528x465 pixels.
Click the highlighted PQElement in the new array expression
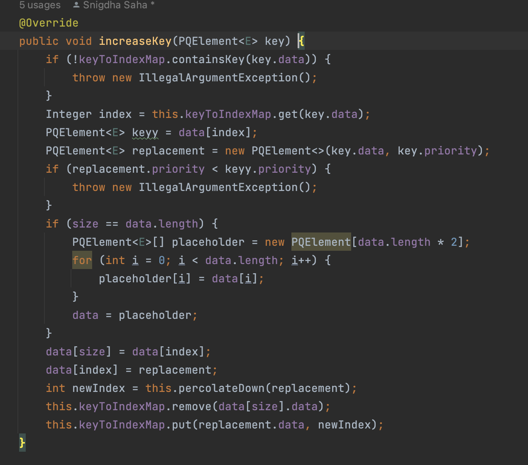coord(321,242)
